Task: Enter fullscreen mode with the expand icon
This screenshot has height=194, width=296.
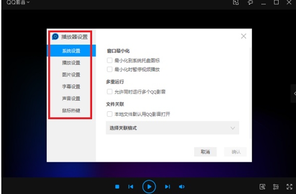Action: click(x=289, y=187)
